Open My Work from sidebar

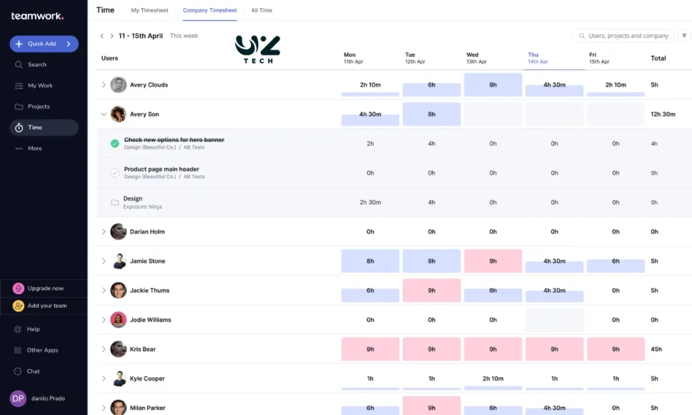point(19,86)
